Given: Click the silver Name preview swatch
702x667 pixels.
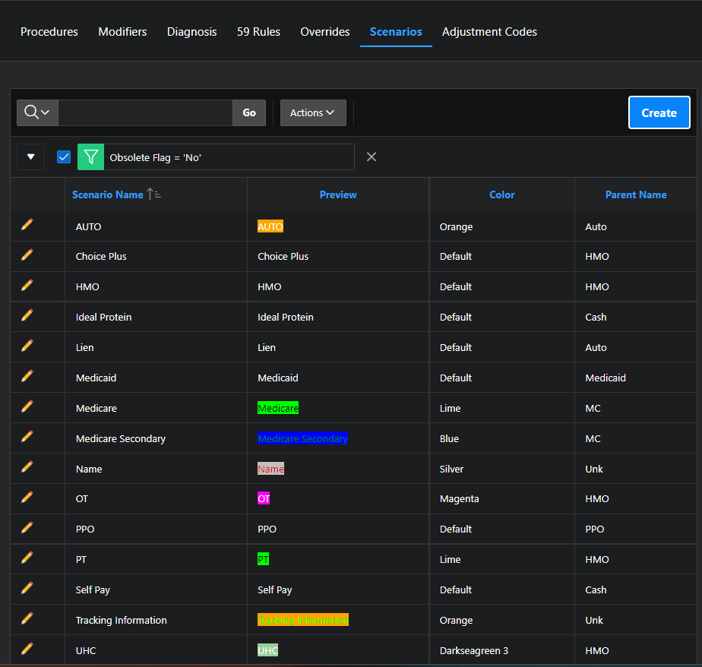Looking at the screenshot, I should click(x=270, y=469).
